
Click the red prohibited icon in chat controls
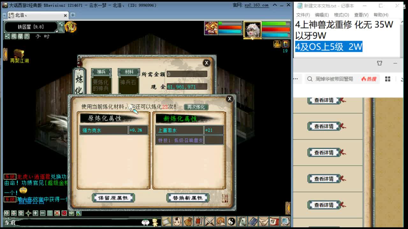point(64,213)
